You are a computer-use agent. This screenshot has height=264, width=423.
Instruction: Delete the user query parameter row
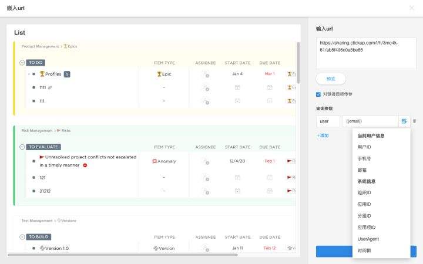pyautogui.click(x=415, y=121)
